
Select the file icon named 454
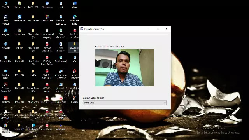pyautogui.click(x=75, y=59)
